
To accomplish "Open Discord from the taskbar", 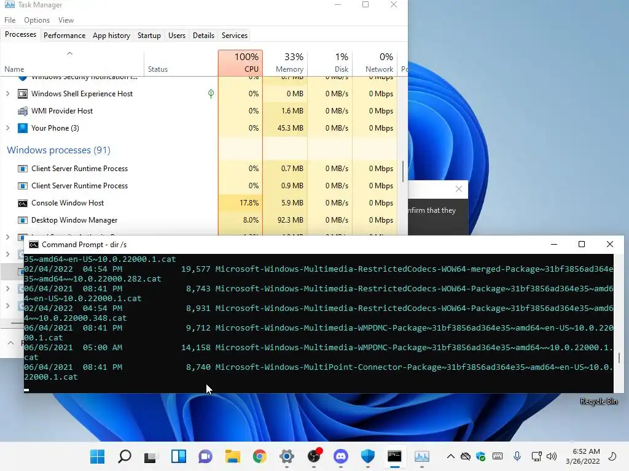I will click(x=341, y=456).
